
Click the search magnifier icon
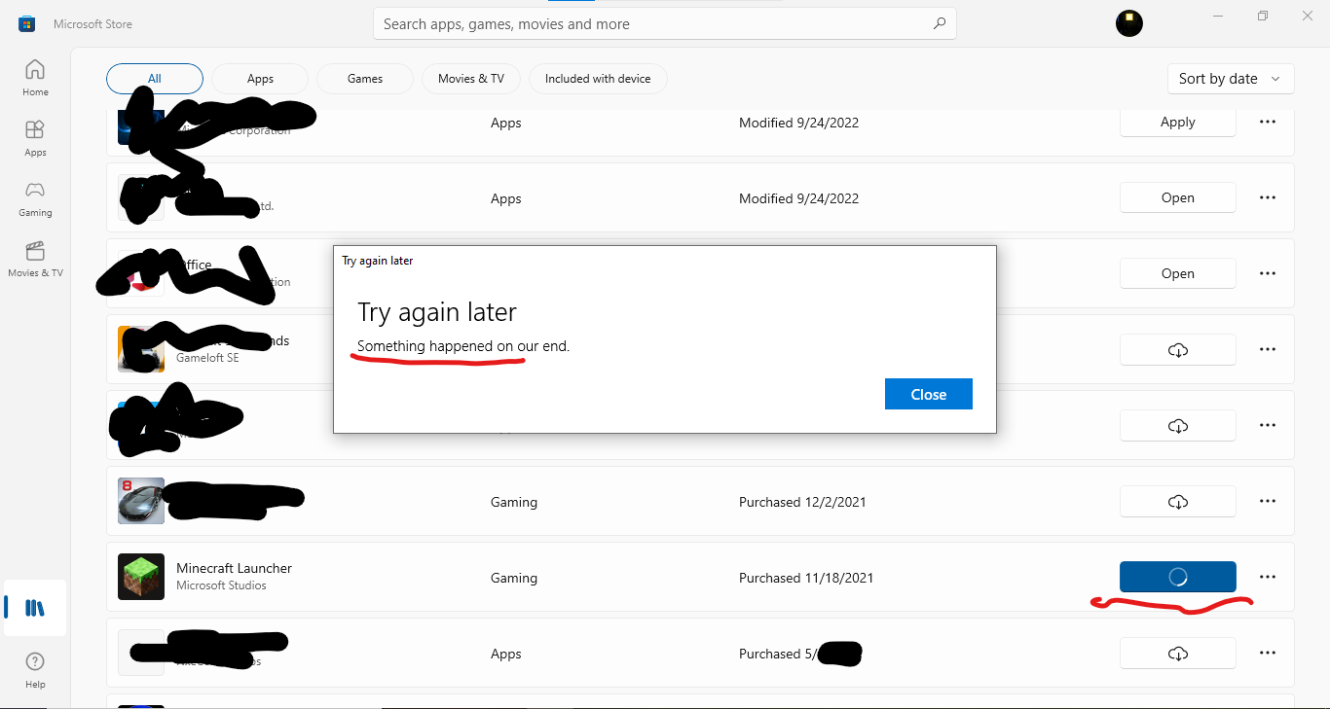click(x=939, y=24)
